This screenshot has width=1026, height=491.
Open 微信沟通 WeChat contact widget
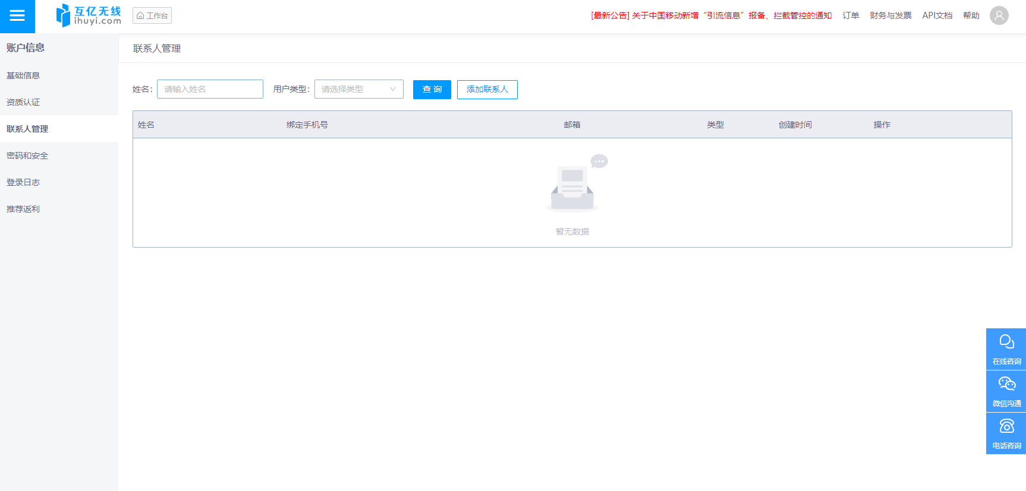click(1006, 391)
